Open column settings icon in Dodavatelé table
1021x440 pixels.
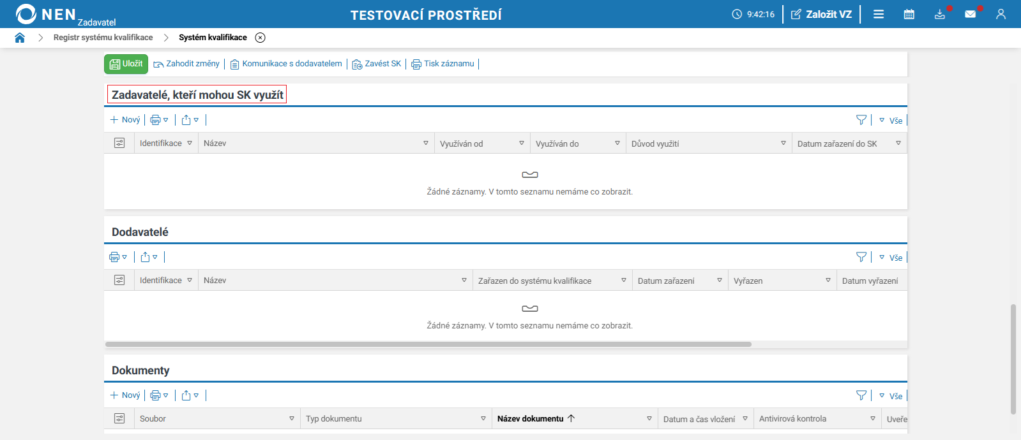pyautogui.click(x=119, y=280)
